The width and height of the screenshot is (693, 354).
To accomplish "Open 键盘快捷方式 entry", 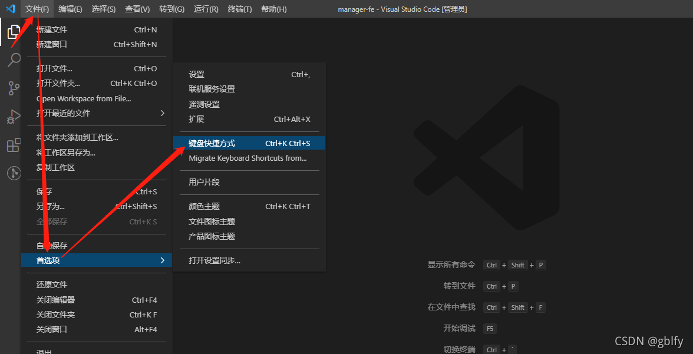I will pyautogui.click(x=249, y=143).
